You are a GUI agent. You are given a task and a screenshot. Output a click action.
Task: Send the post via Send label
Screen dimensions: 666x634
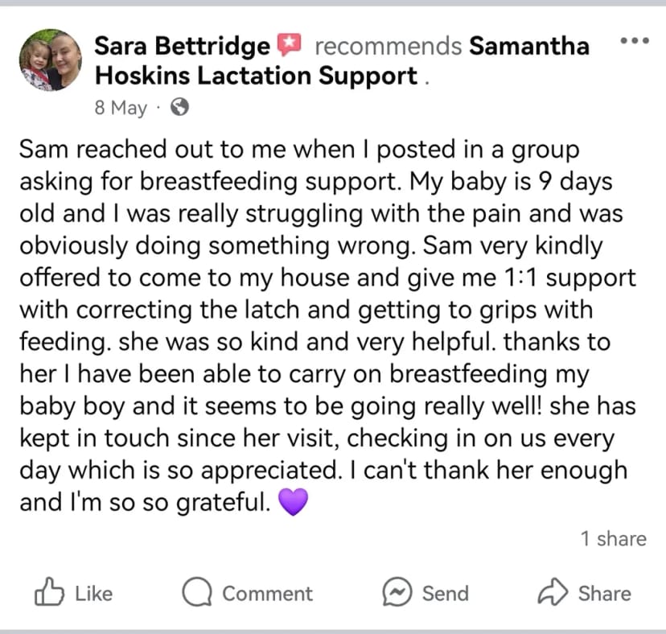tap(446, 594)
